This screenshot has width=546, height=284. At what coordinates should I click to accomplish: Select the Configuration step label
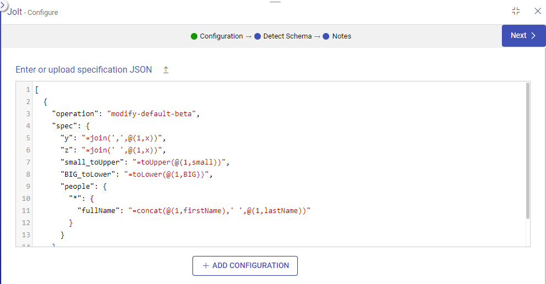[221, 36]
